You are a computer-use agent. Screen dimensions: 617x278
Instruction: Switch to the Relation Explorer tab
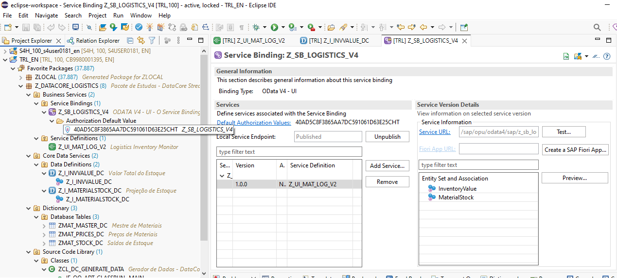(97, 41)
